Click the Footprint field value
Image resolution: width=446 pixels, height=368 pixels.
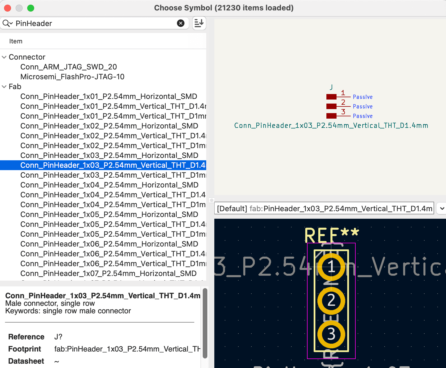pyautogui.click(x=127, y=349)
